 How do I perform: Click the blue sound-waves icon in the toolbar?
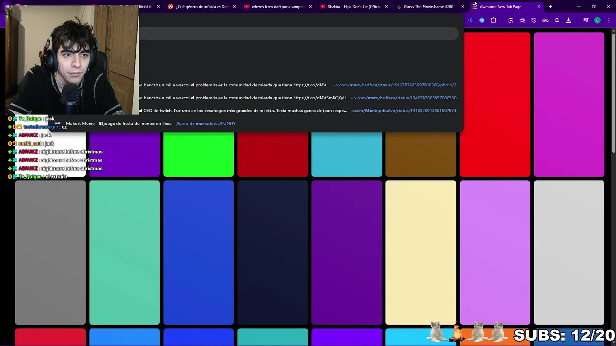point(470,20)
